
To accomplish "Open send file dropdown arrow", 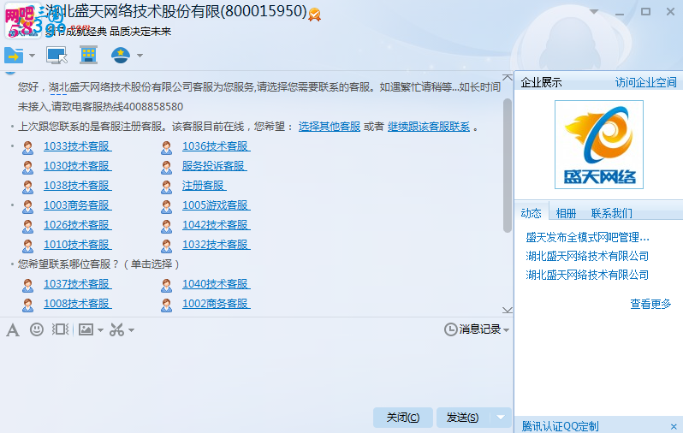I will 32,56.
